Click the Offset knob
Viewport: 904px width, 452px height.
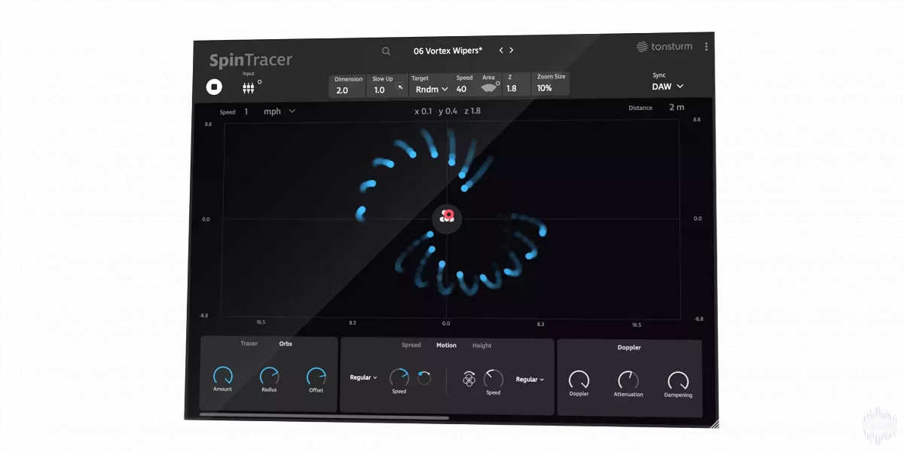pyautogui.click(x=316, y=377)
